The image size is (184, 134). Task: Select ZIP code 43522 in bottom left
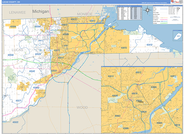click(x=15, y=122)
